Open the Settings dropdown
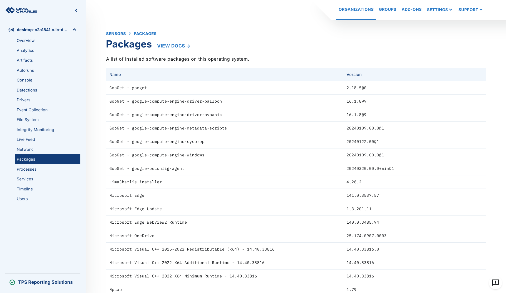Viewport: 506px width, 293px height. coord(439,10)
